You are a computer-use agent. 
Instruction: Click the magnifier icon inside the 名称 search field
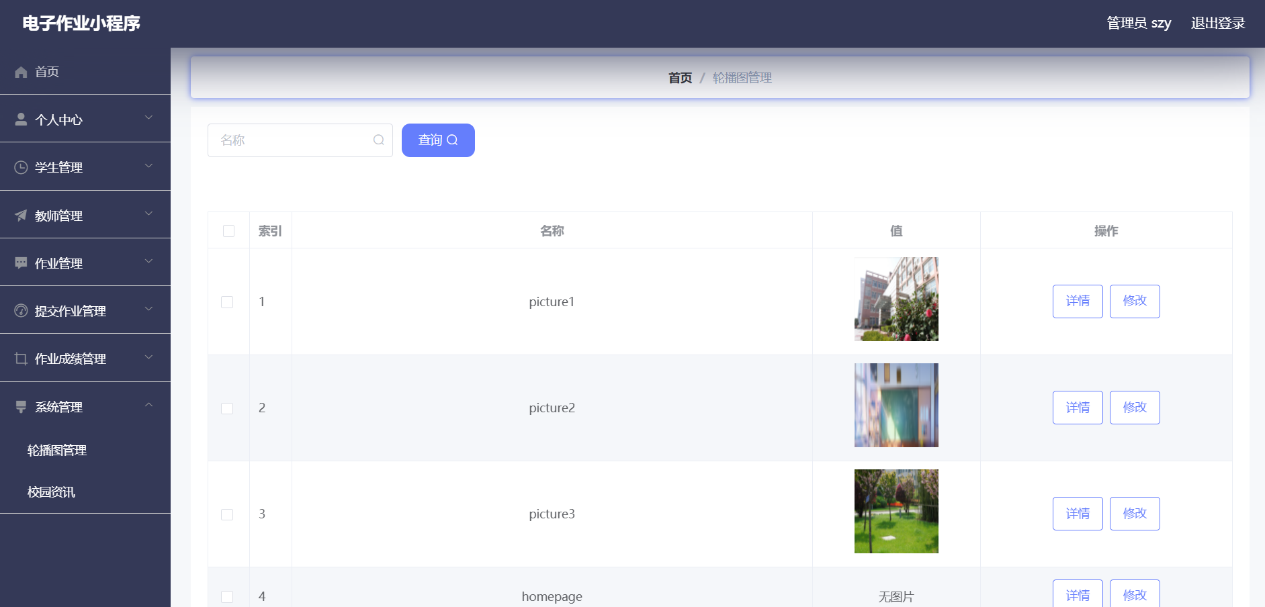[x=379, y=140]
